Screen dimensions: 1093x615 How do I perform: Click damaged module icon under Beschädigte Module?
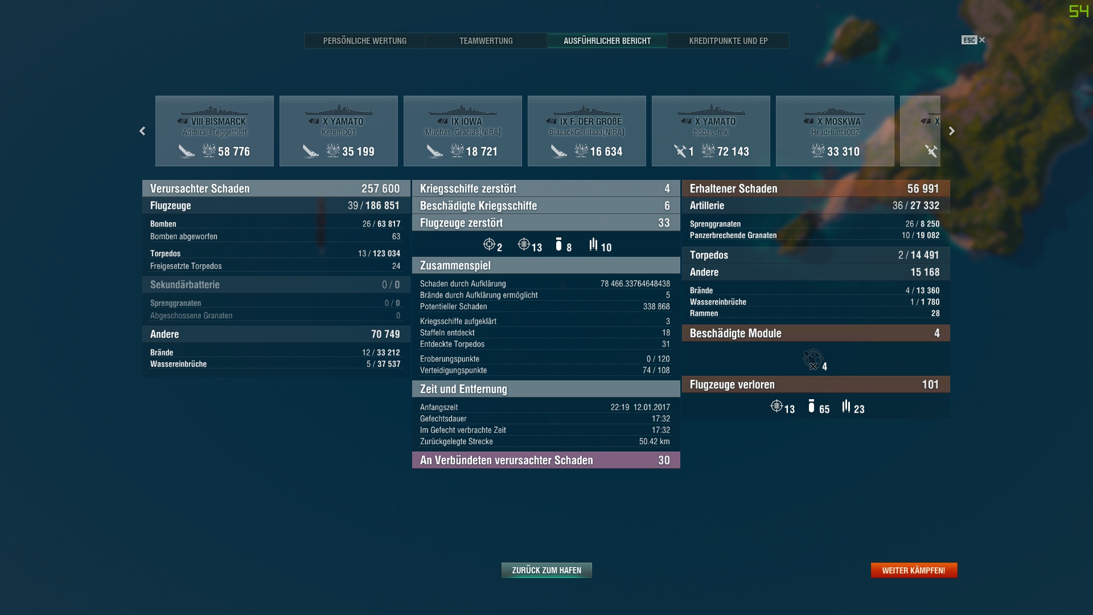[x=812, y=359]
